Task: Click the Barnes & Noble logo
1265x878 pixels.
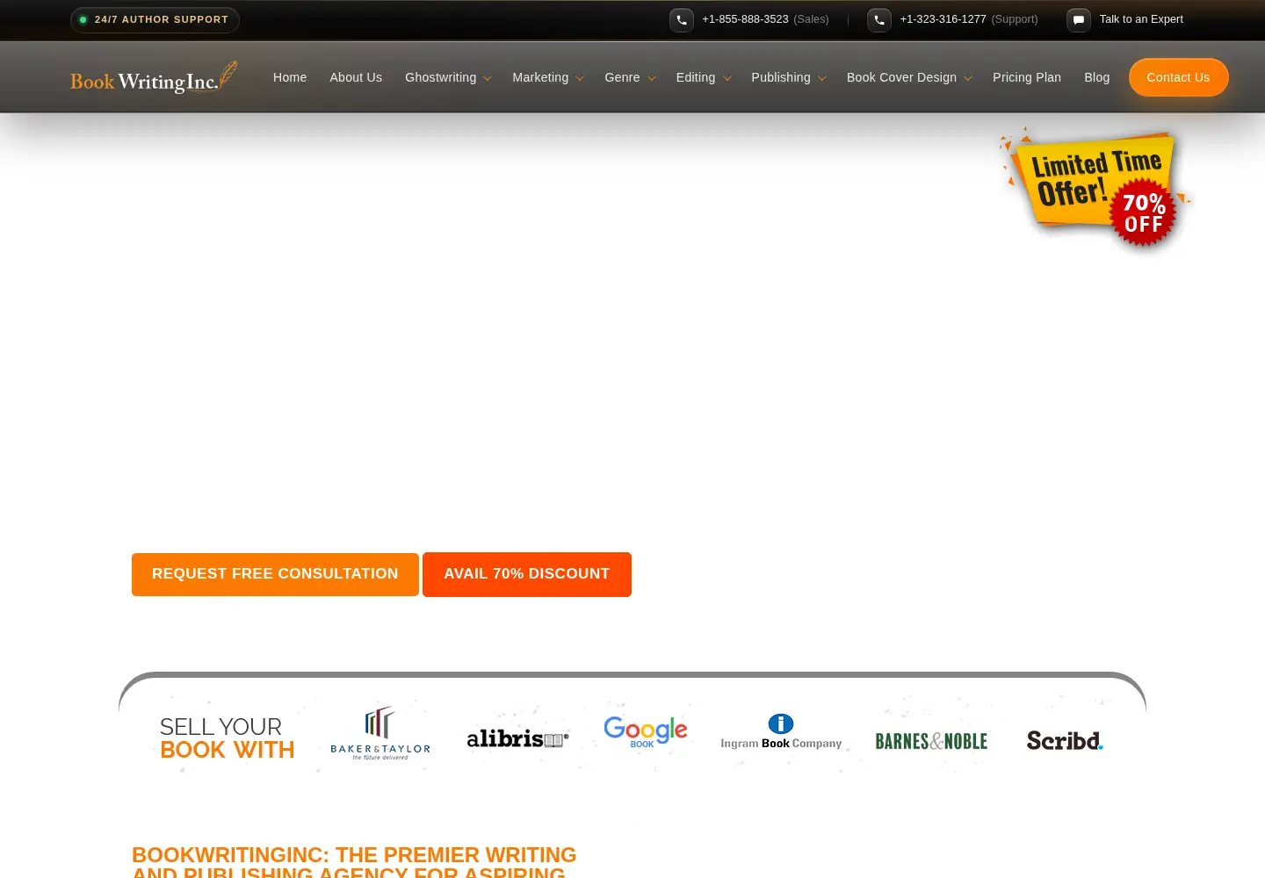Action: [x=931, y=741]
